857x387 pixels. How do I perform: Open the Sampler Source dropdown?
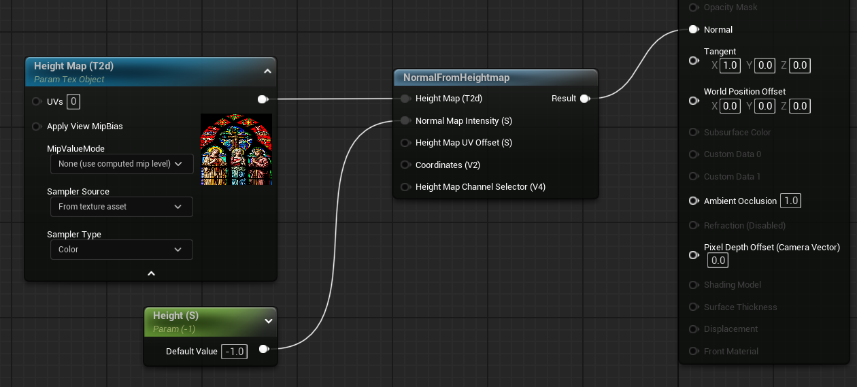point(121,207)
